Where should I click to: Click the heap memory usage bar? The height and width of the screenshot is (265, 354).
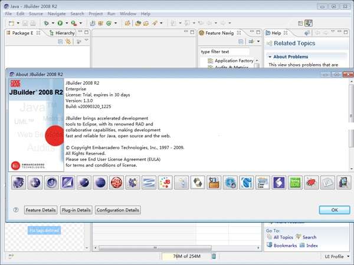[x=182, y=256]
